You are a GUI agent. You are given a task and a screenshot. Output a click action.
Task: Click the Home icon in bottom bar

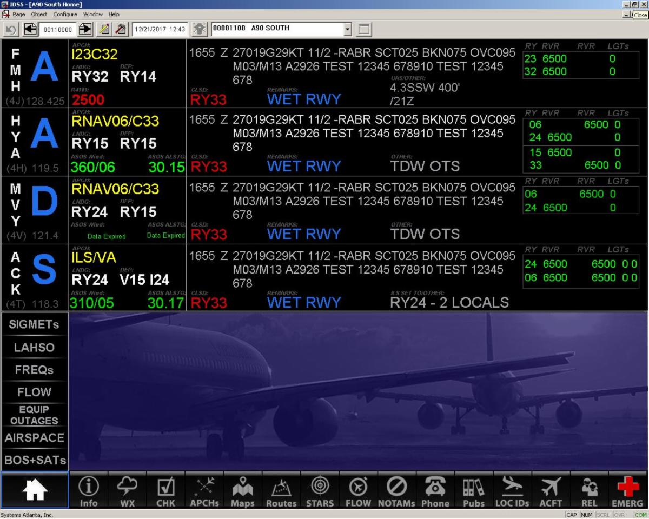tap(35, 490)
